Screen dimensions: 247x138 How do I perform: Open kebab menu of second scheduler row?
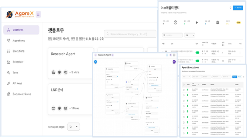point(240,61)
